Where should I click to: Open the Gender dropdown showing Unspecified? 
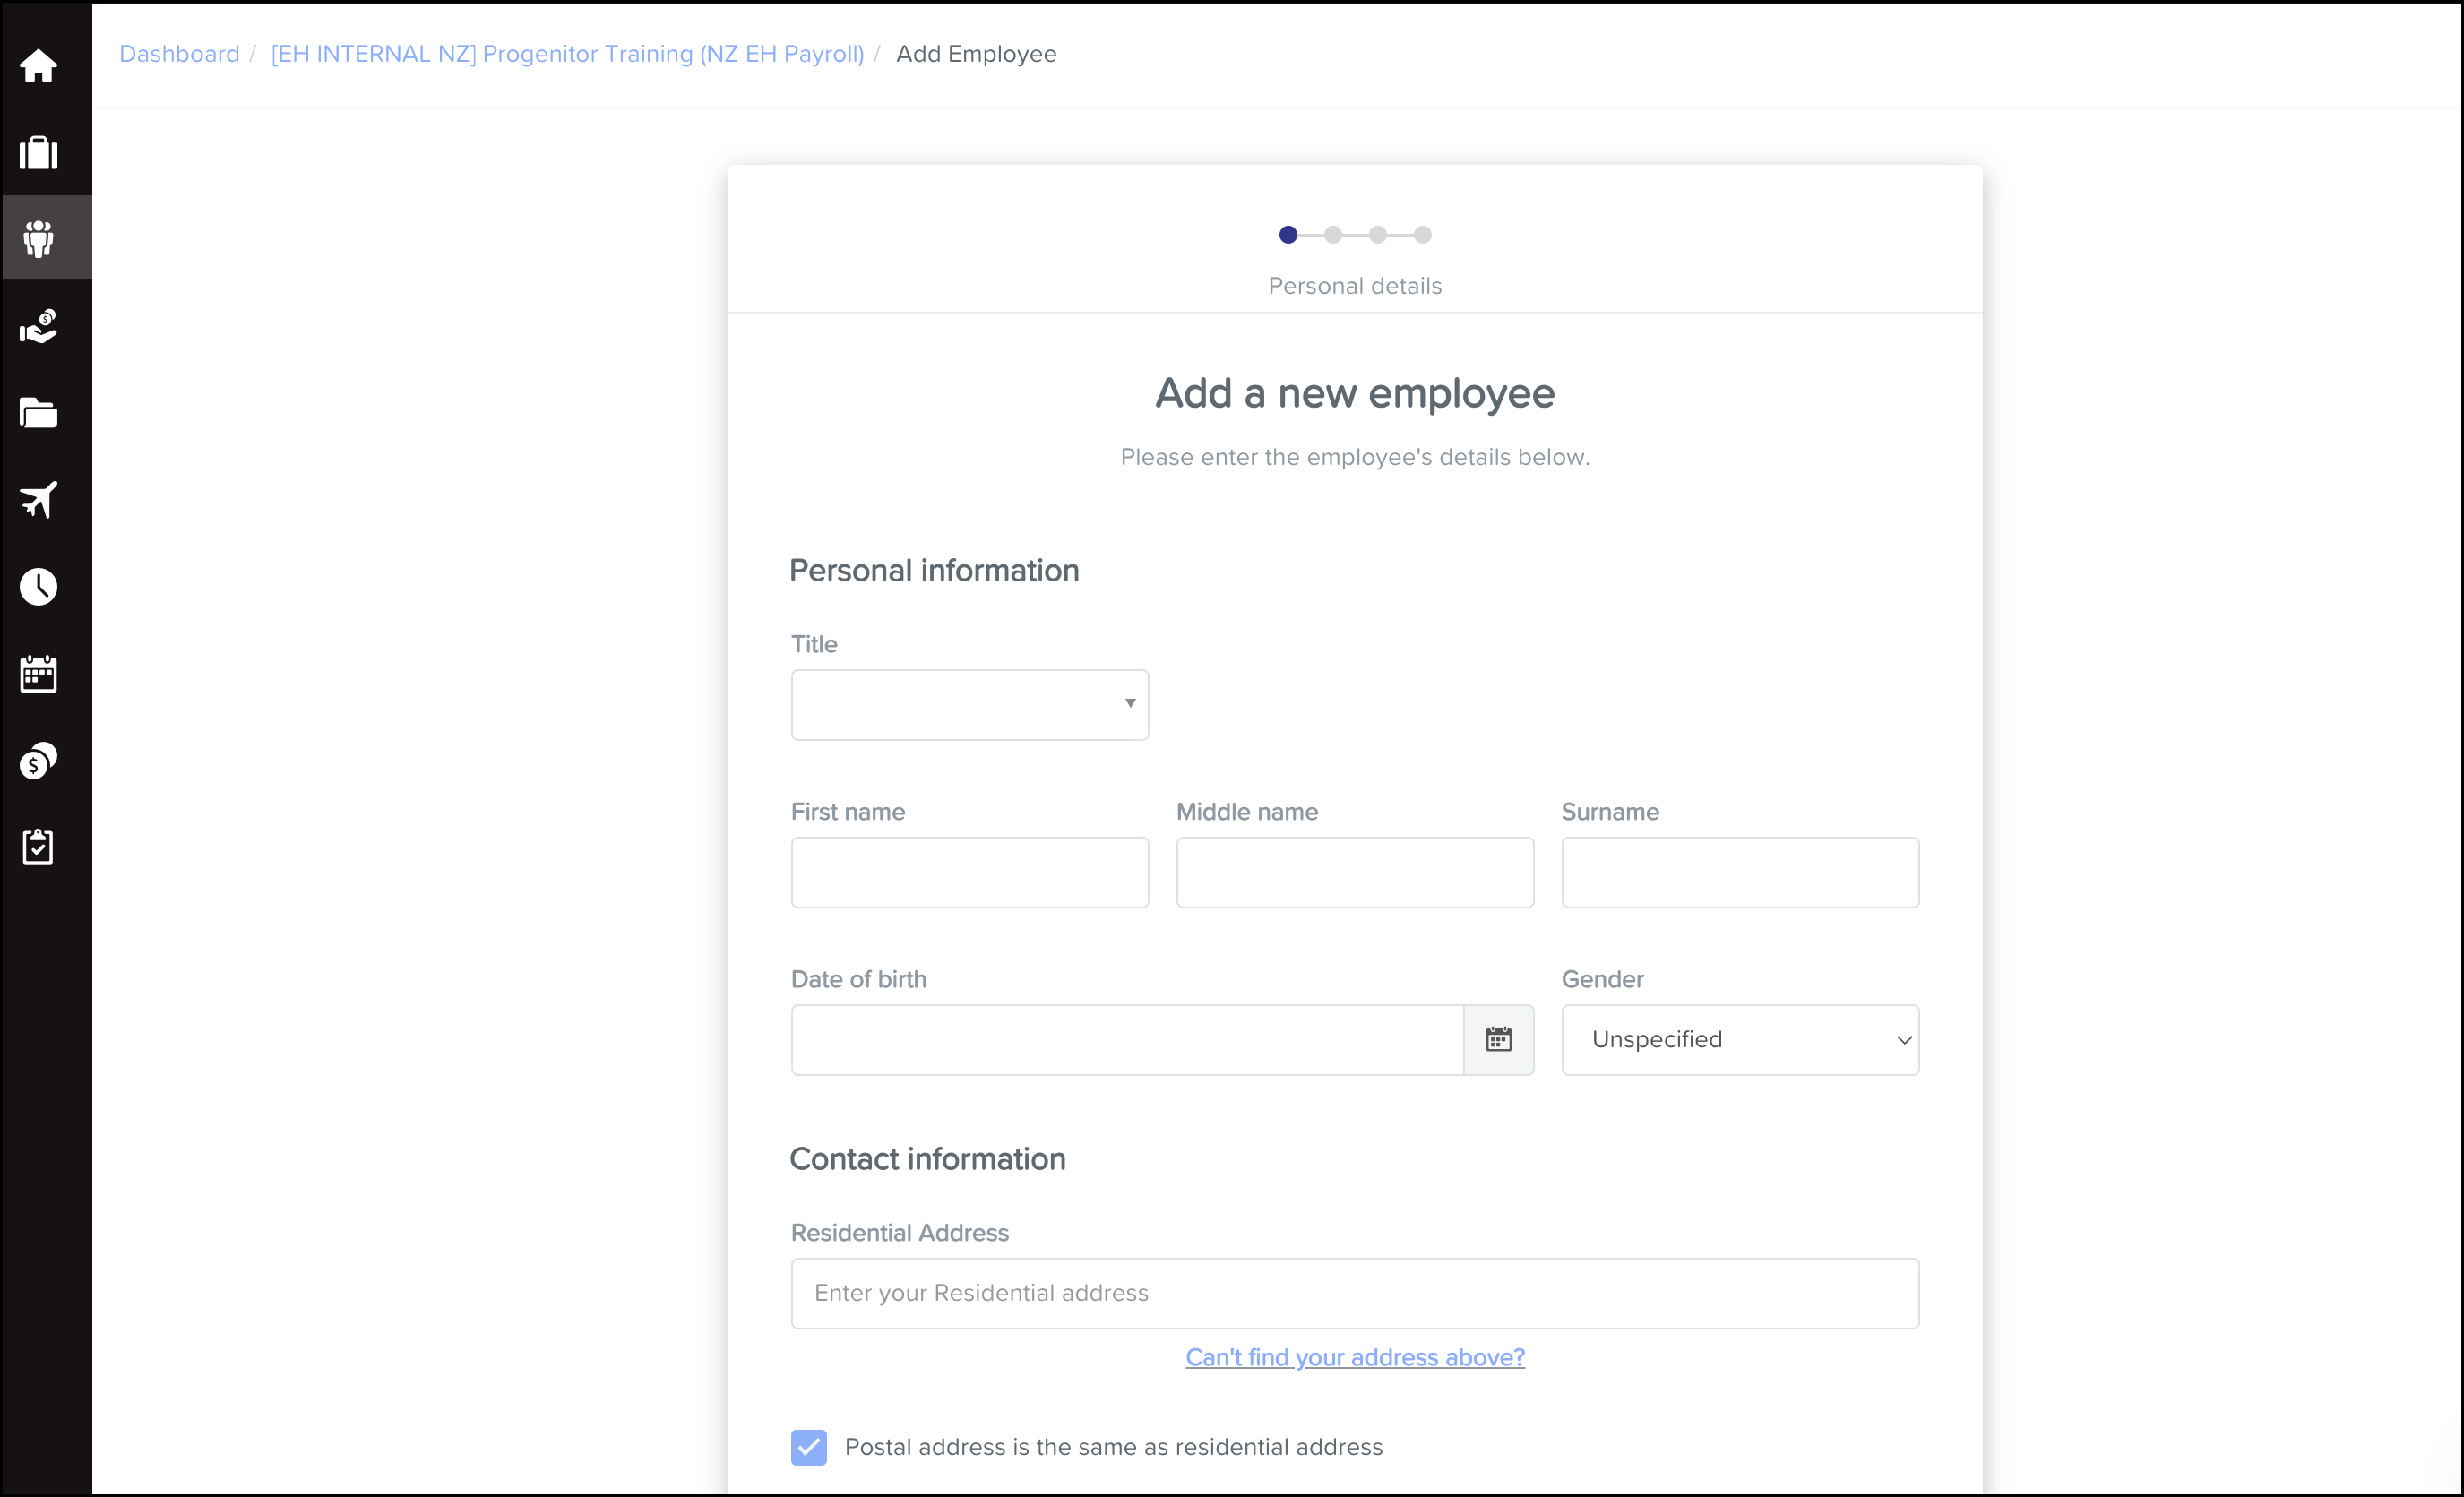[x=1739, y=1040]
